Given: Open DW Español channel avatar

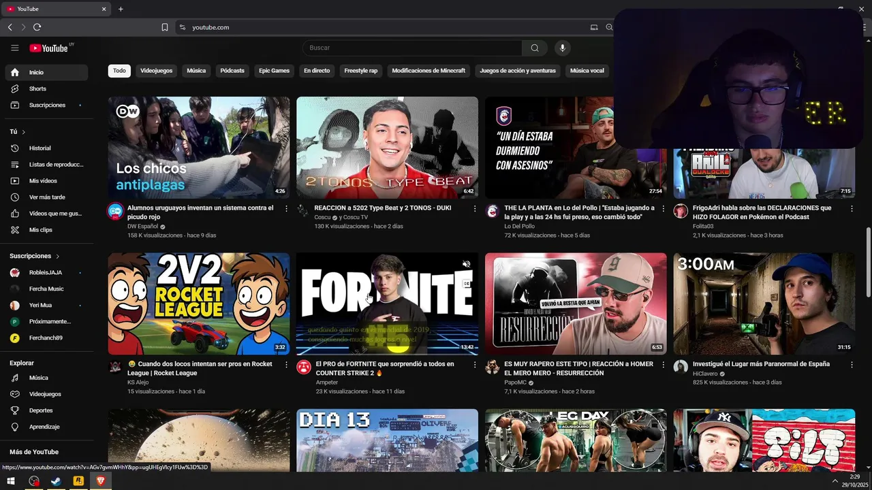Looking at the screenshot, I should point(116,211).
